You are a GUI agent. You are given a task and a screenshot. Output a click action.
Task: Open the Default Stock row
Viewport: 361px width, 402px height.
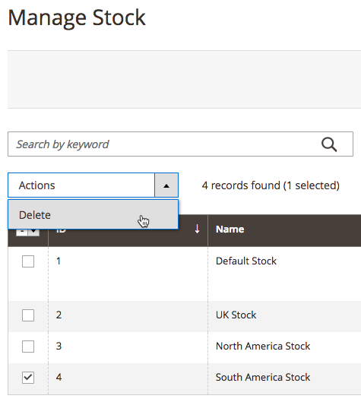pos(246,261)
